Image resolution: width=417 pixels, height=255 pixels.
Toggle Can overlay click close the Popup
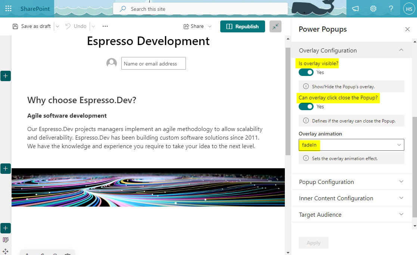306,106
